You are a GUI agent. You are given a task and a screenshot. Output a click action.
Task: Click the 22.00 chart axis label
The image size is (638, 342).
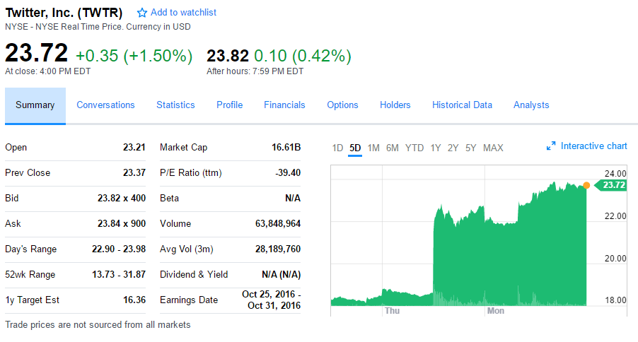(x=615, y=216)
